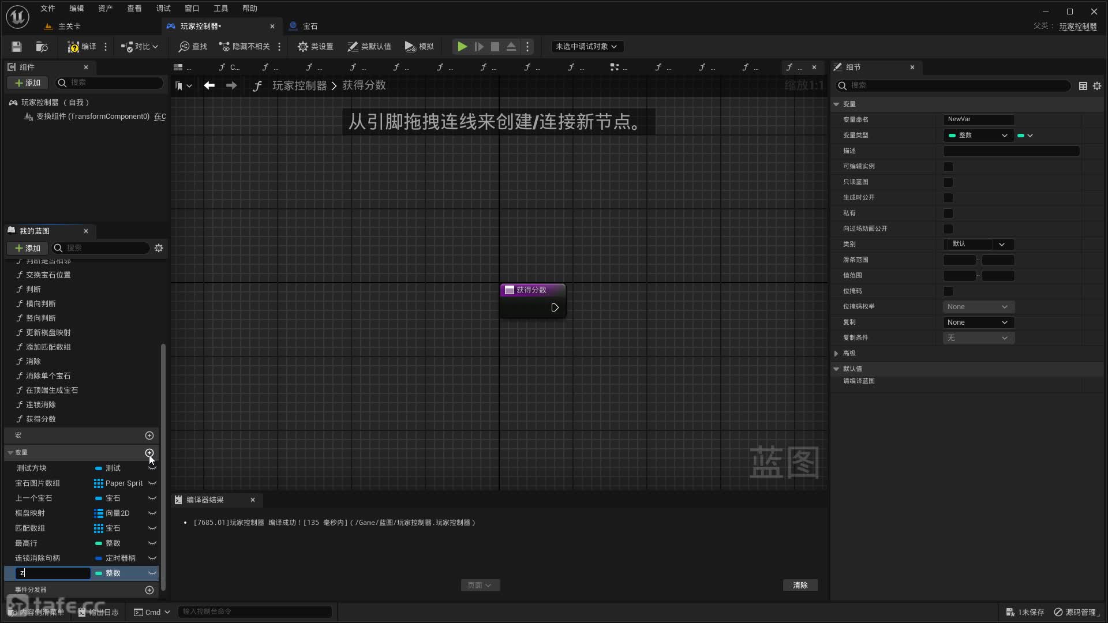Open My Blueprint panel settings gear
The width and height of the screenshot is (1108, 623).
click(159, 248)
